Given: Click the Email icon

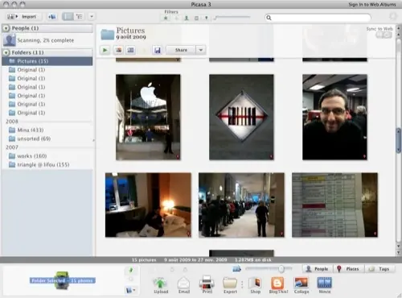Looking at the screenshot, I should (x=184, y=285).
